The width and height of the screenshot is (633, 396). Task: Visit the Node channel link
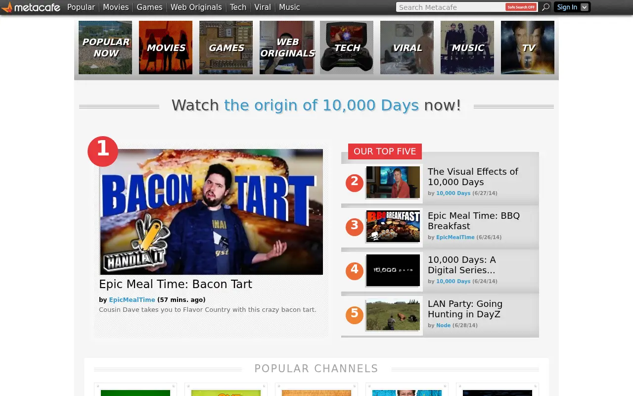(443, 325)
